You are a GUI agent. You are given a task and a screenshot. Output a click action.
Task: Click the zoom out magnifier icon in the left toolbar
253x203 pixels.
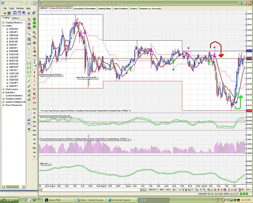pos(34,37)
